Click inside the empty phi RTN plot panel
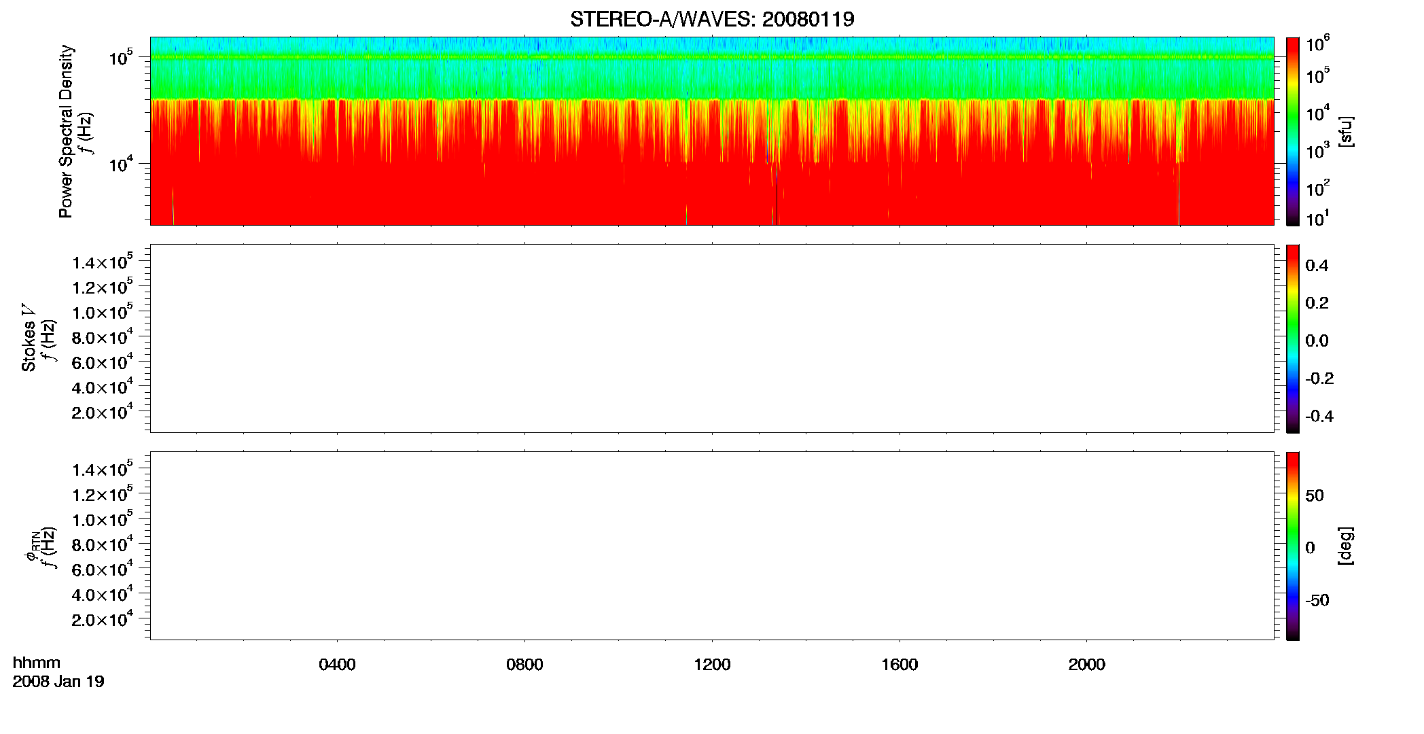The width and height of the screenshot is (1424, 734). coord(712,546)
